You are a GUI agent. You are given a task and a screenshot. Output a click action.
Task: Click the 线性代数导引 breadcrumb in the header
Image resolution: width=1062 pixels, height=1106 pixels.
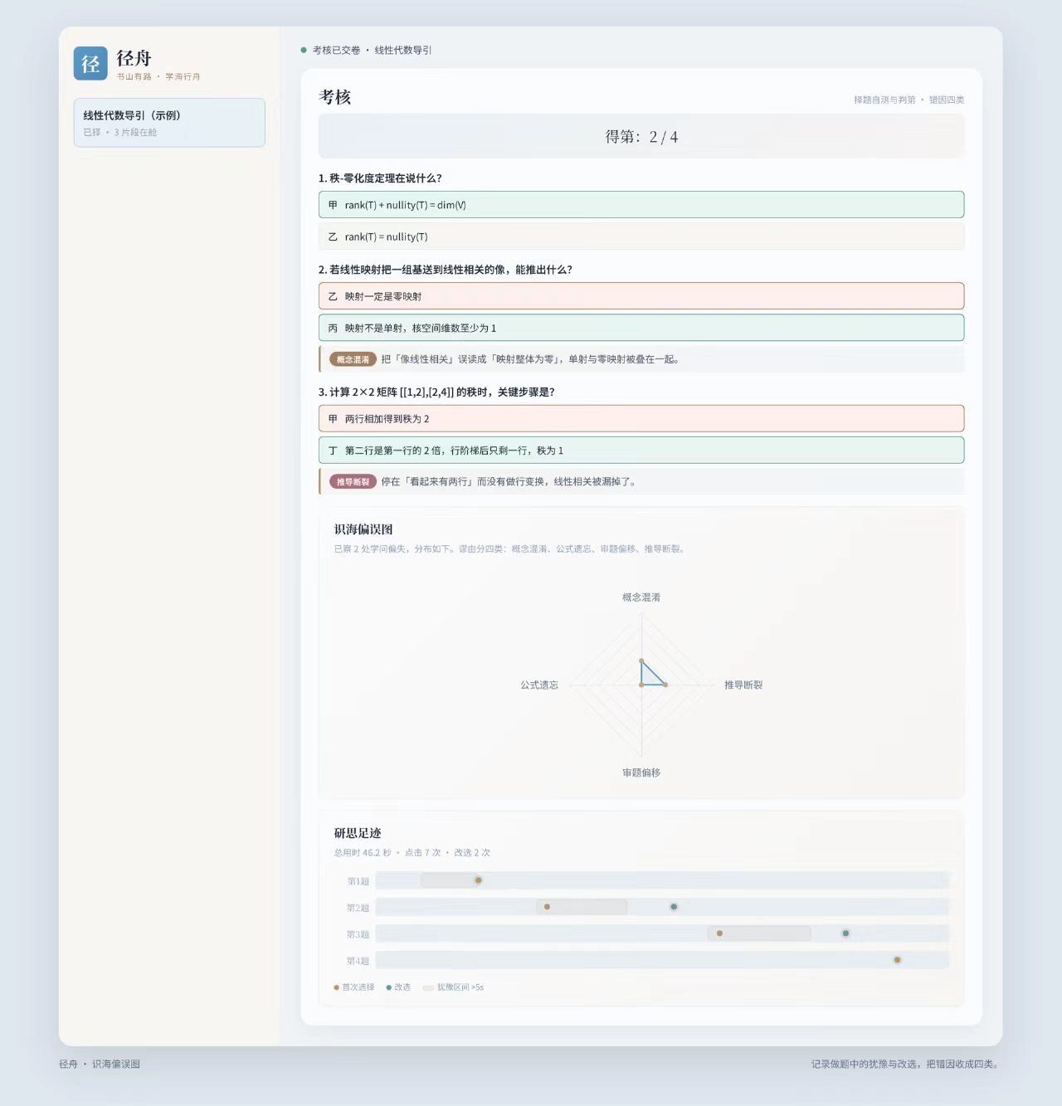coord(403,50)
